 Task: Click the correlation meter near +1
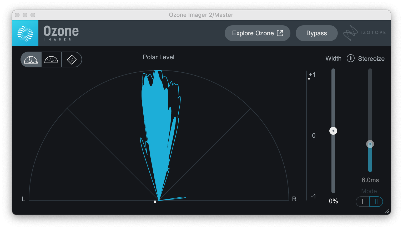click(x=307, y=78)
